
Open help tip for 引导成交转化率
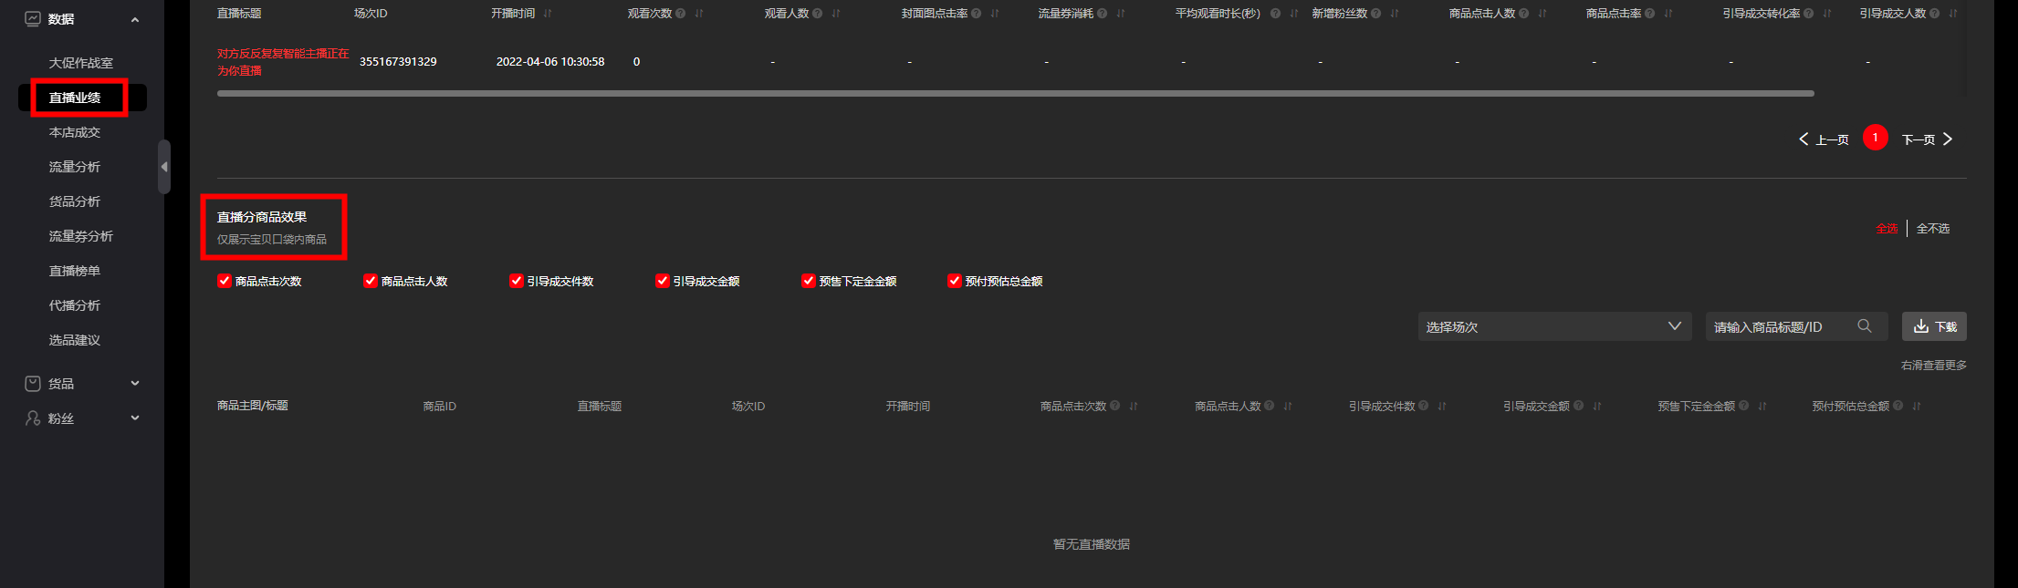[x=1809, y=14]
